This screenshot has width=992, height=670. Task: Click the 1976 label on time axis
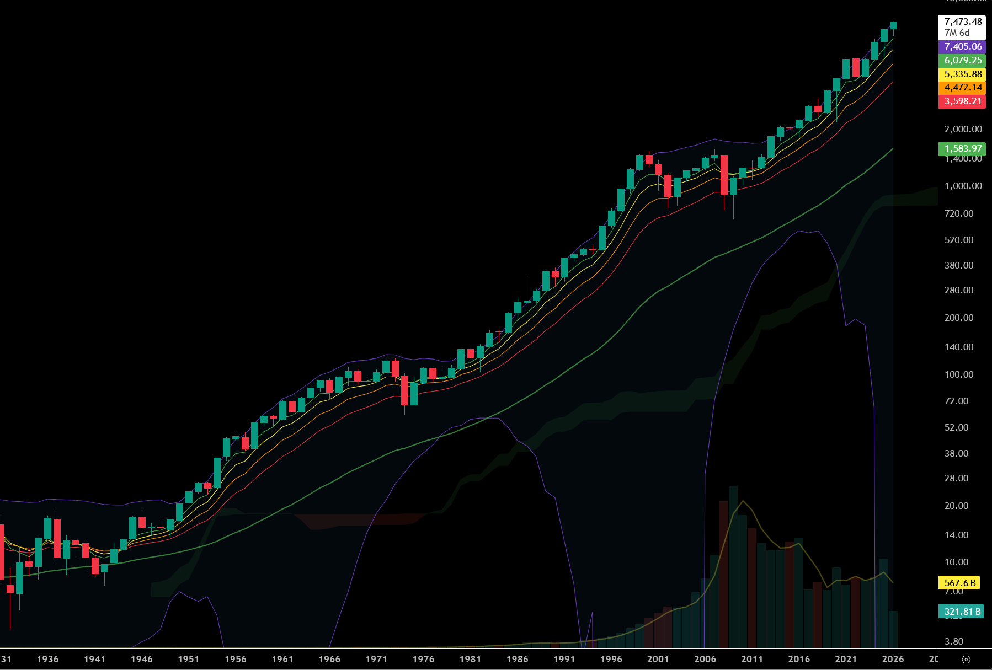click(x=423, y=659)
